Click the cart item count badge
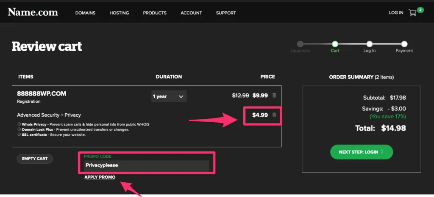The width and height of the screenshot is (434, 197). [420, 10]
